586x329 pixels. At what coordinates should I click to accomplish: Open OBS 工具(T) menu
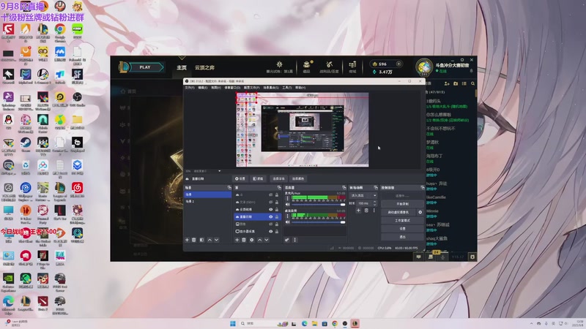(286, 88)
